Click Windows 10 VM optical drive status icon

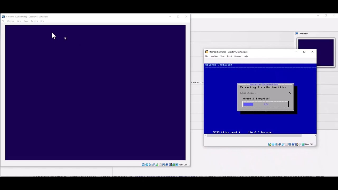pos(147,165)
